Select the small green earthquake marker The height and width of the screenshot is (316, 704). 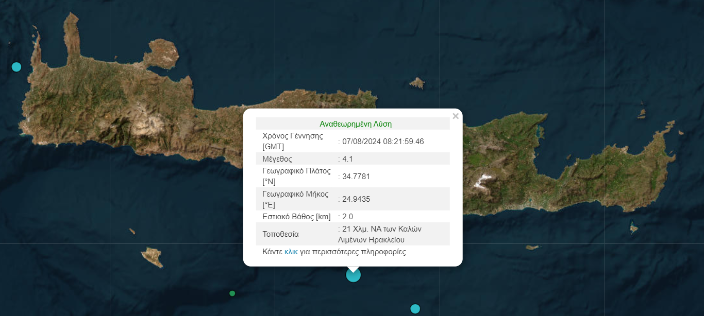232,293
